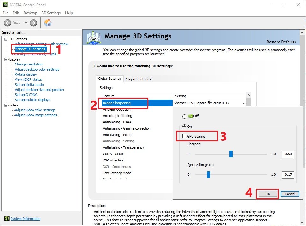
Task: Enable the GPU Scaling checkbox
Action: click(x=184, y=136)
